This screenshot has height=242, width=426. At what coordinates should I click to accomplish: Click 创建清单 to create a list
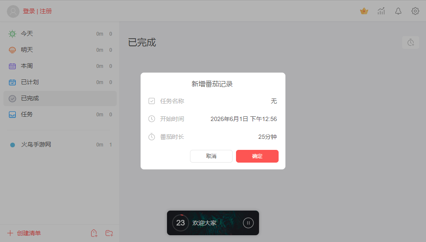(x=29, y=233)
